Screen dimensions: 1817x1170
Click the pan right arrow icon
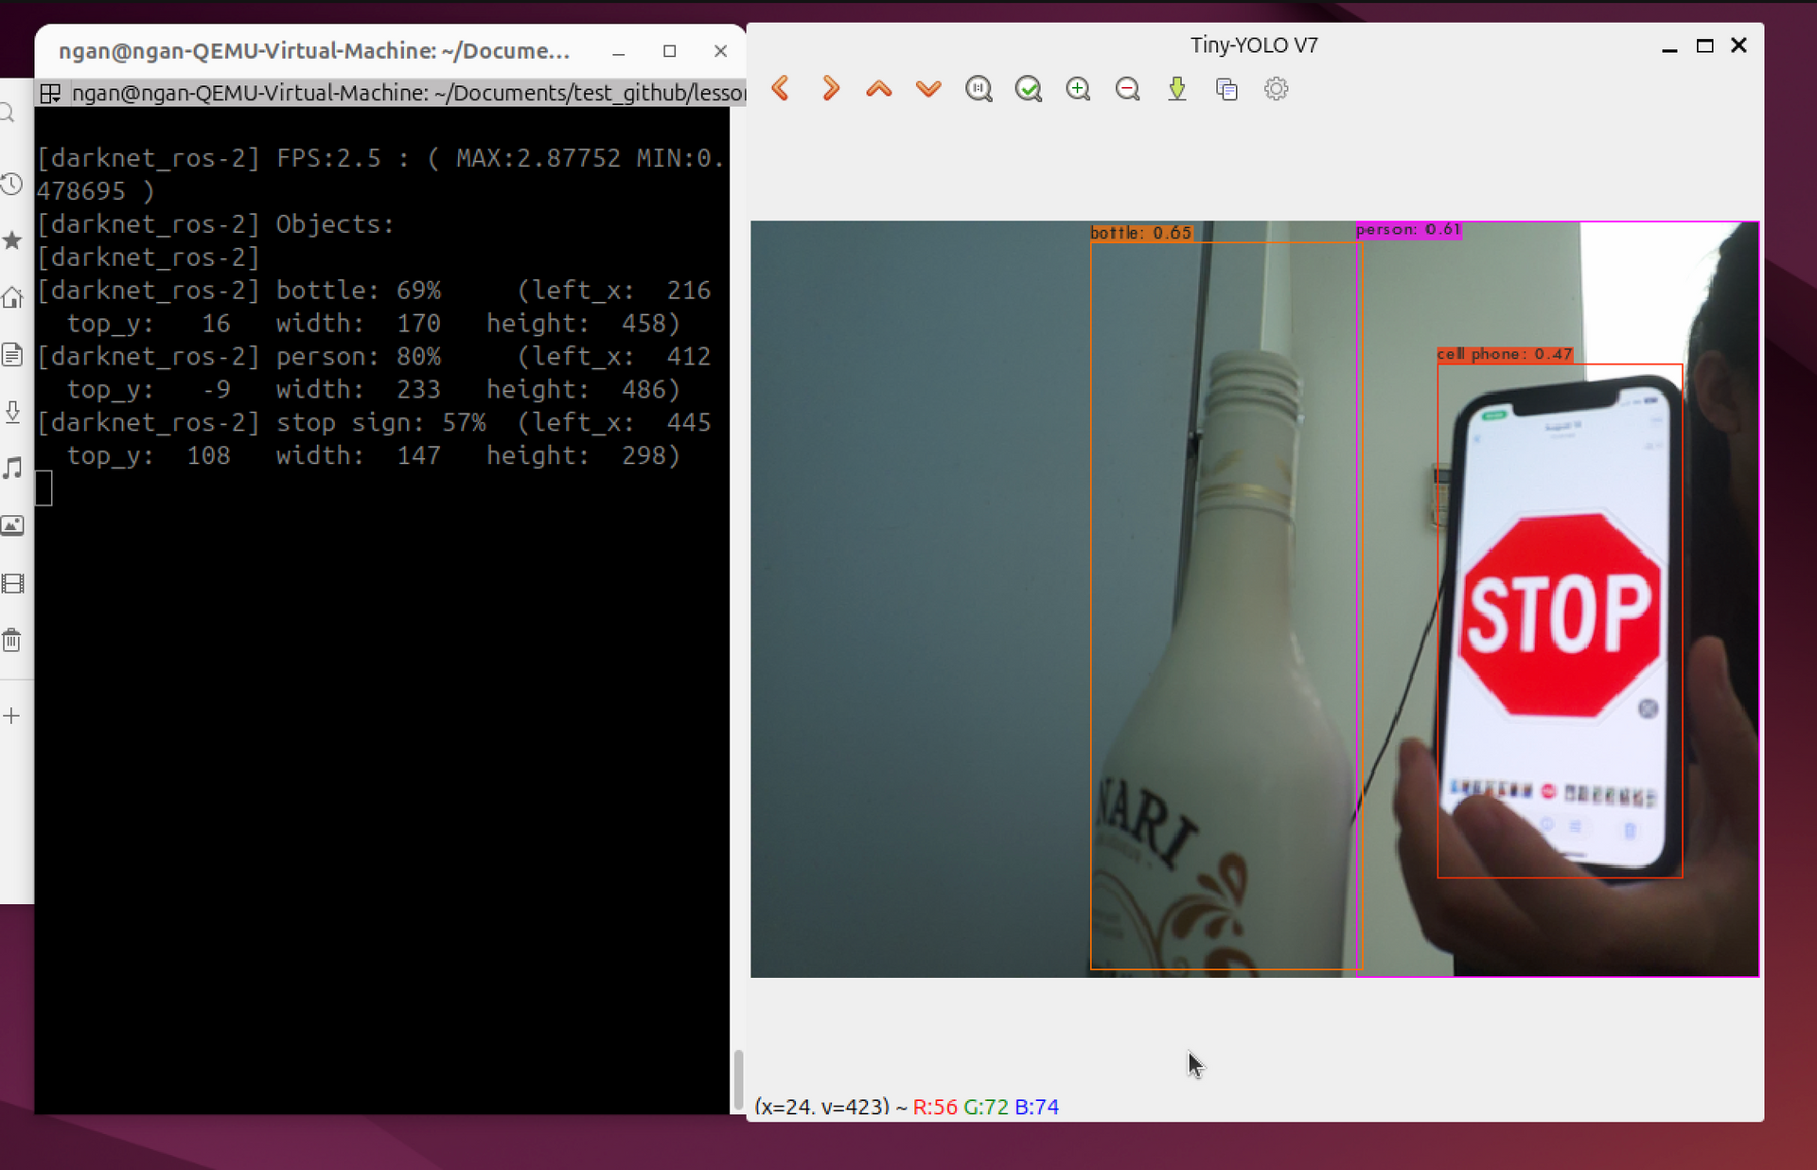tap(830, 89)
